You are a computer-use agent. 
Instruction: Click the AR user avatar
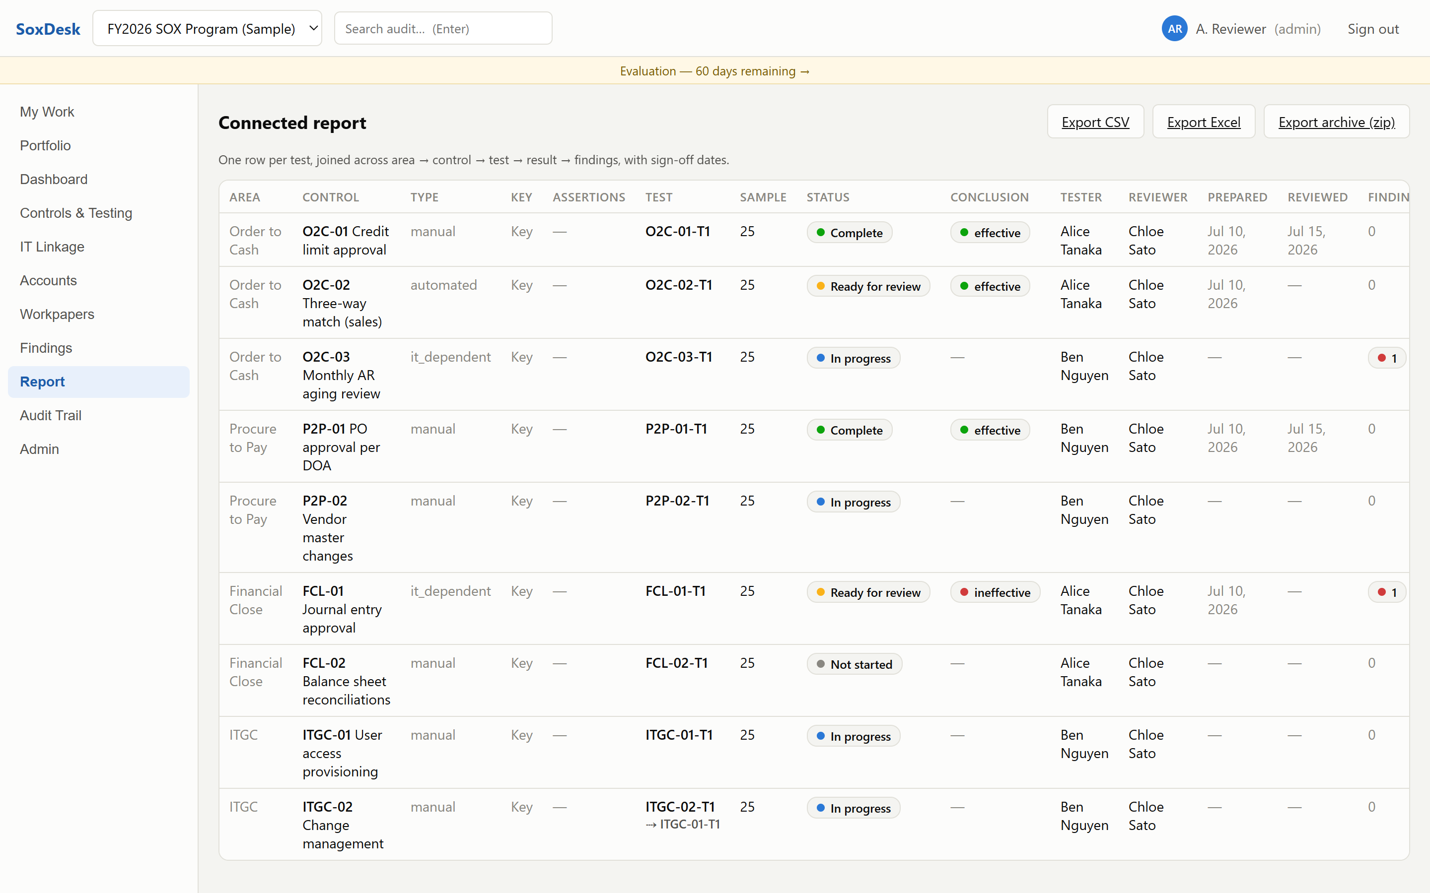1174,28
